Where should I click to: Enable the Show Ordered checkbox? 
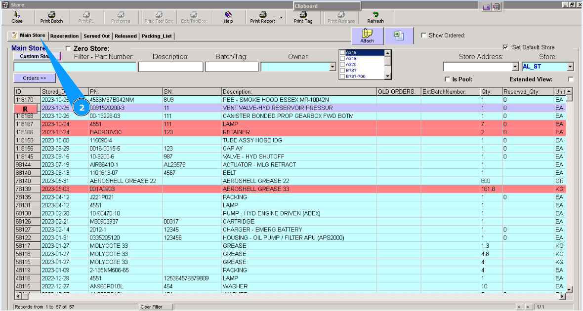(x=424, y=36)
